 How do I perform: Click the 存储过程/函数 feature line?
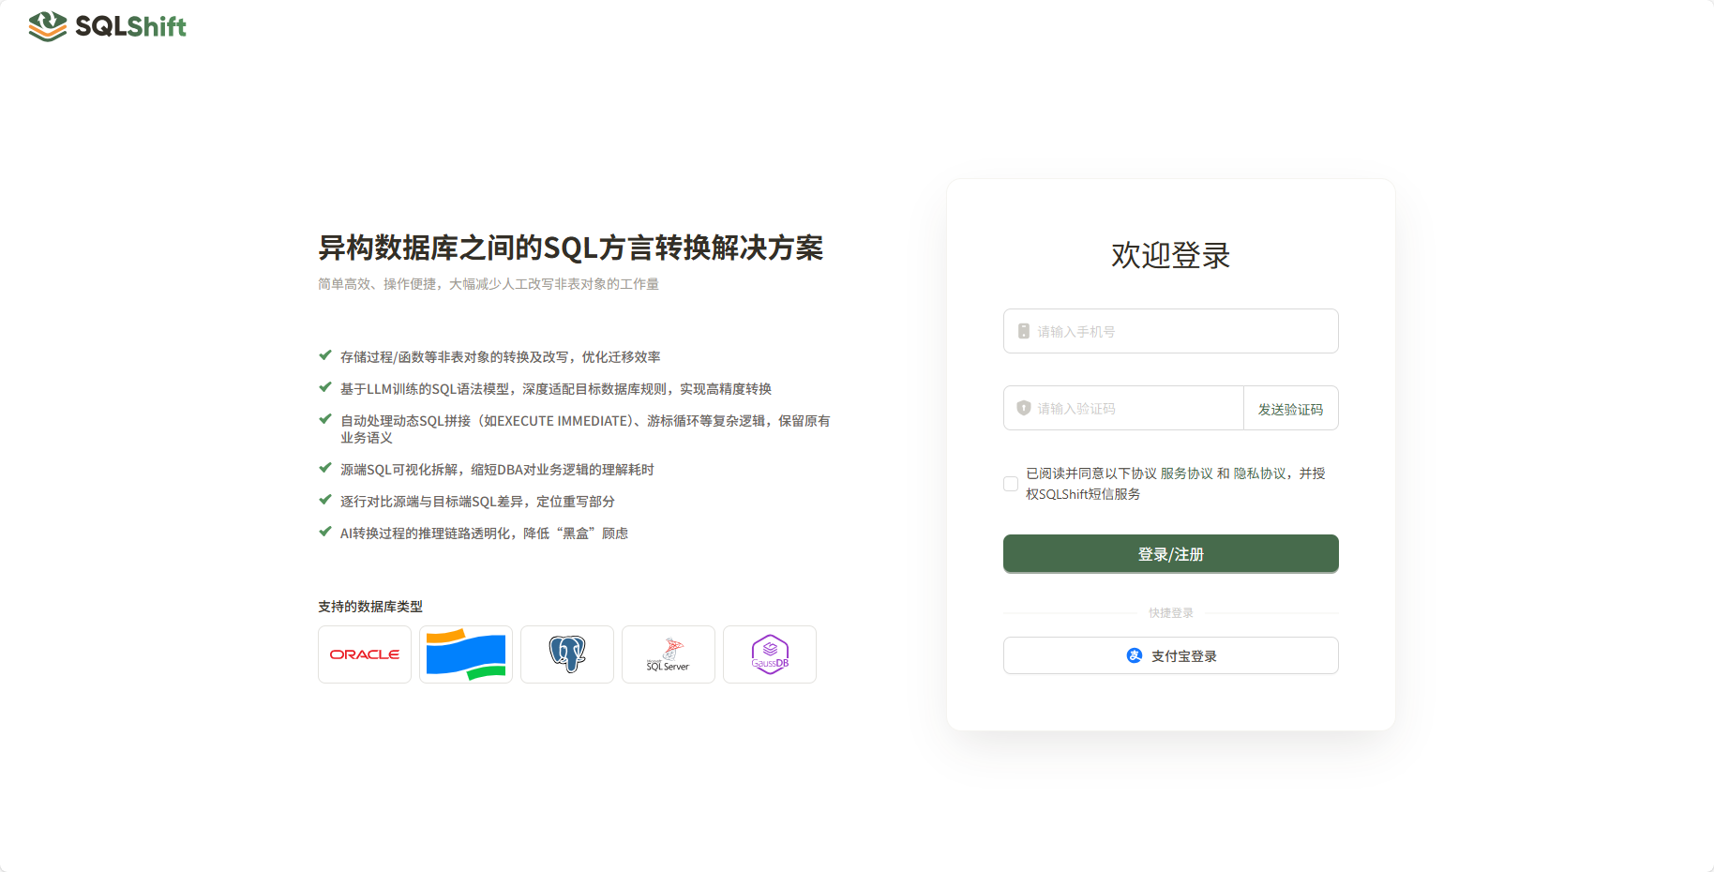500,357
